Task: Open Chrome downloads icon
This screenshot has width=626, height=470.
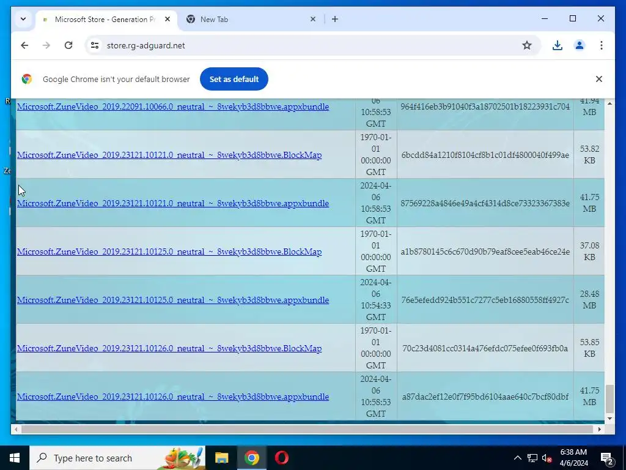Action: 558,45
